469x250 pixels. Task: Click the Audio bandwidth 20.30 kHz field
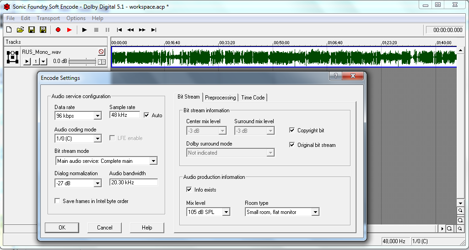click(134, 182)
